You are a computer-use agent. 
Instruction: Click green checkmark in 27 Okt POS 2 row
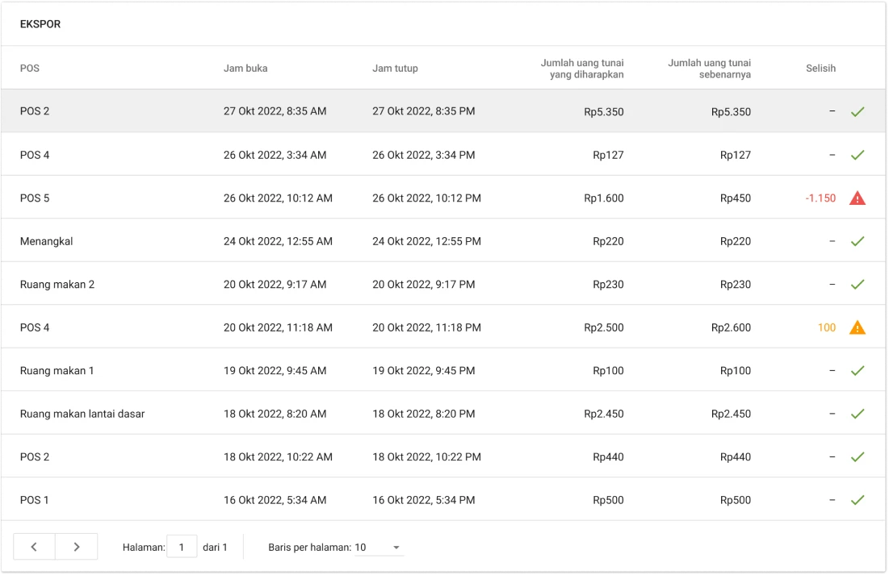point(857,111)
